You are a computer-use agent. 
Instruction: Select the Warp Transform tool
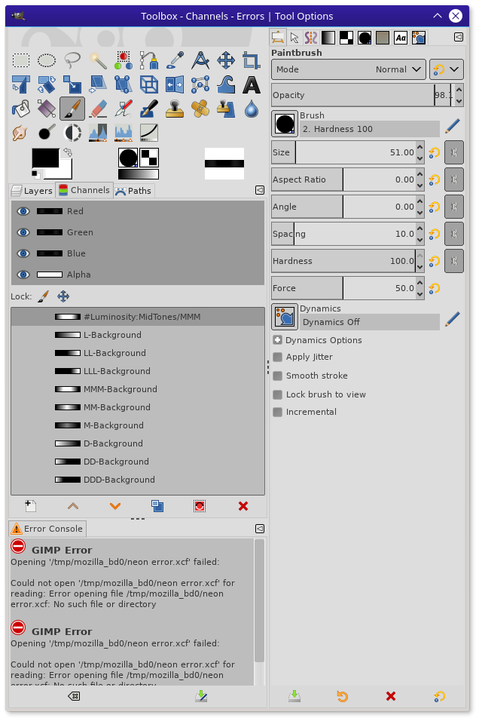[x=226, y=85]
